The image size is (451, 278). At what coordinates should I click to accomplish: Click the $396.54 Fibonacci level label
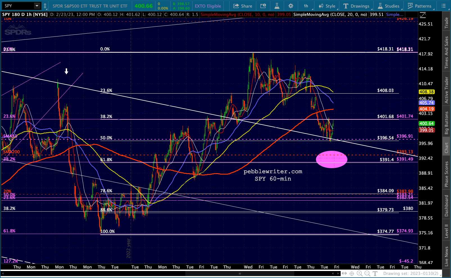385,138
